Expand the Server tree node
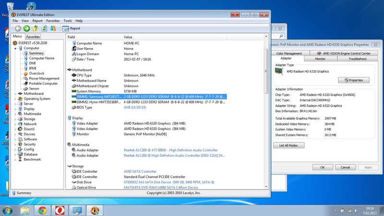384x216 pixels. pyautogui.click(x=15, y=104)
